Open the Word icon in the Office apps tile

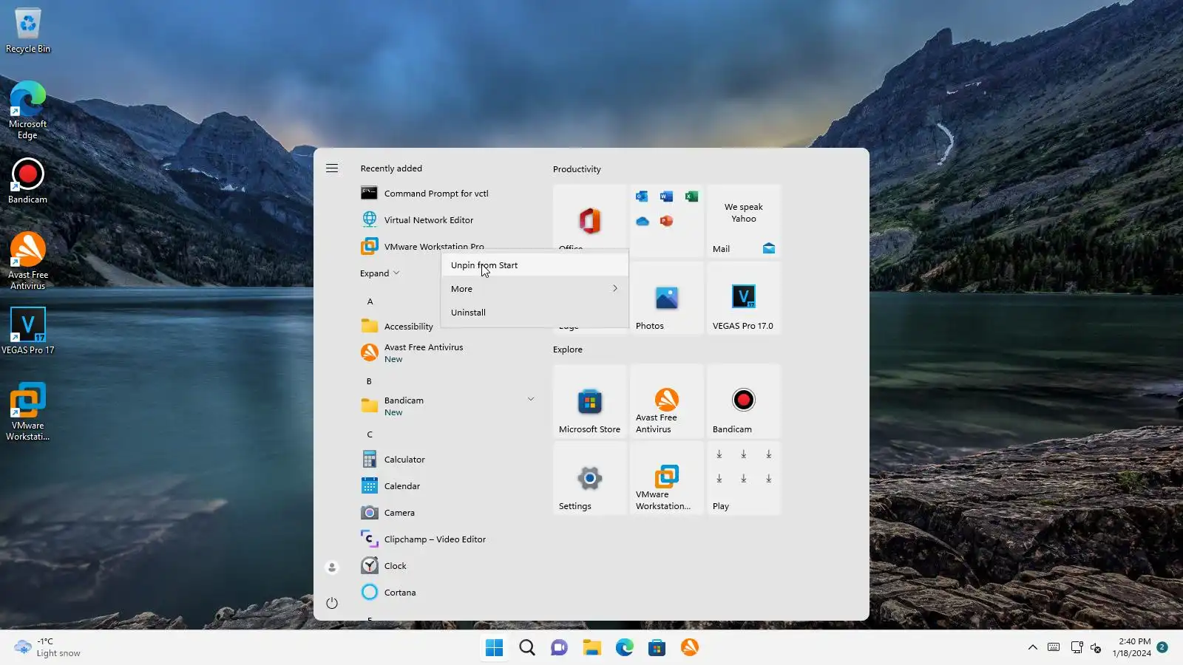tap(666, 196)
